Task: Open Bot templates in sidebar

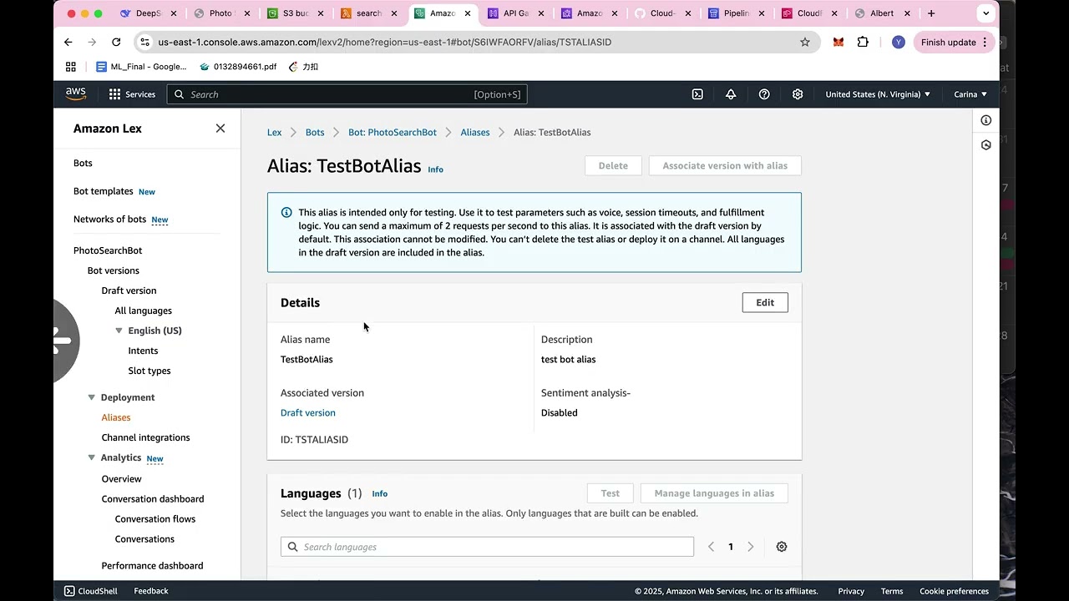Action: (104, 191)
